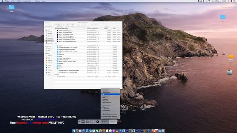The height and width of the screenshot is (133, 237).
Task: Eject the volume listed under Ubicaciones
Action: [53, 48]
